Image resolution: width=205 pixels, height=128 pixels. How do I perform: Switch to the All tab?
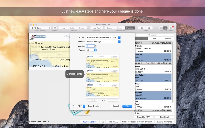click(141, 39)
